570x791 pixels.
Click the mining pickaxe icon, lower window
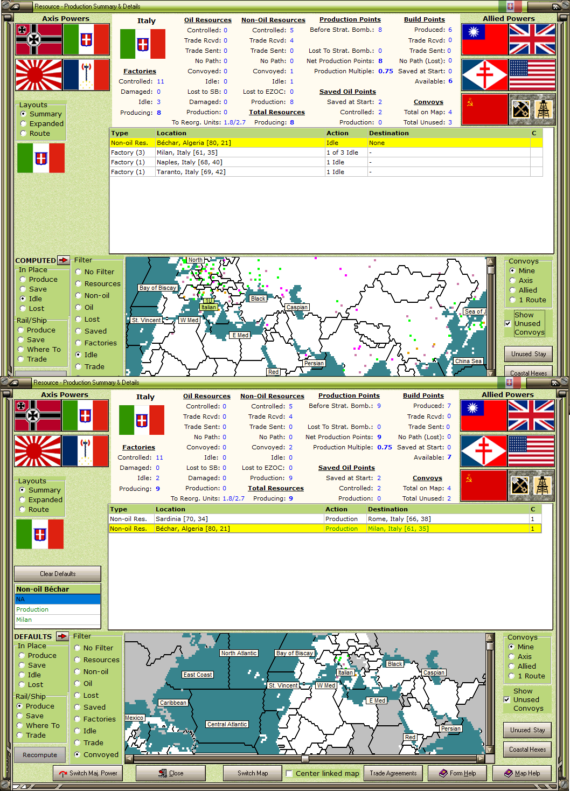point(519,485)
